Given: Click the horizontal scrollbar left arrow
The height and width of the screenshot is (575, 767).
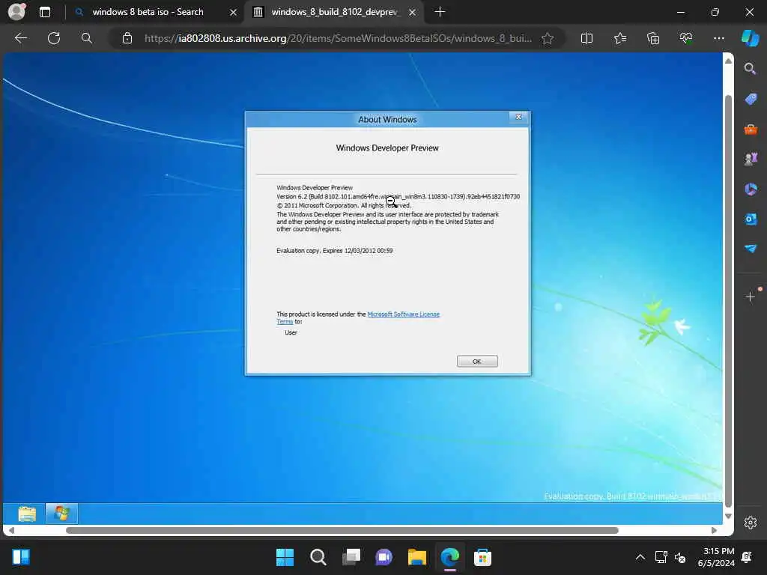Looking at the screenshot, I should pyautogui.click(x=11, y=531).
